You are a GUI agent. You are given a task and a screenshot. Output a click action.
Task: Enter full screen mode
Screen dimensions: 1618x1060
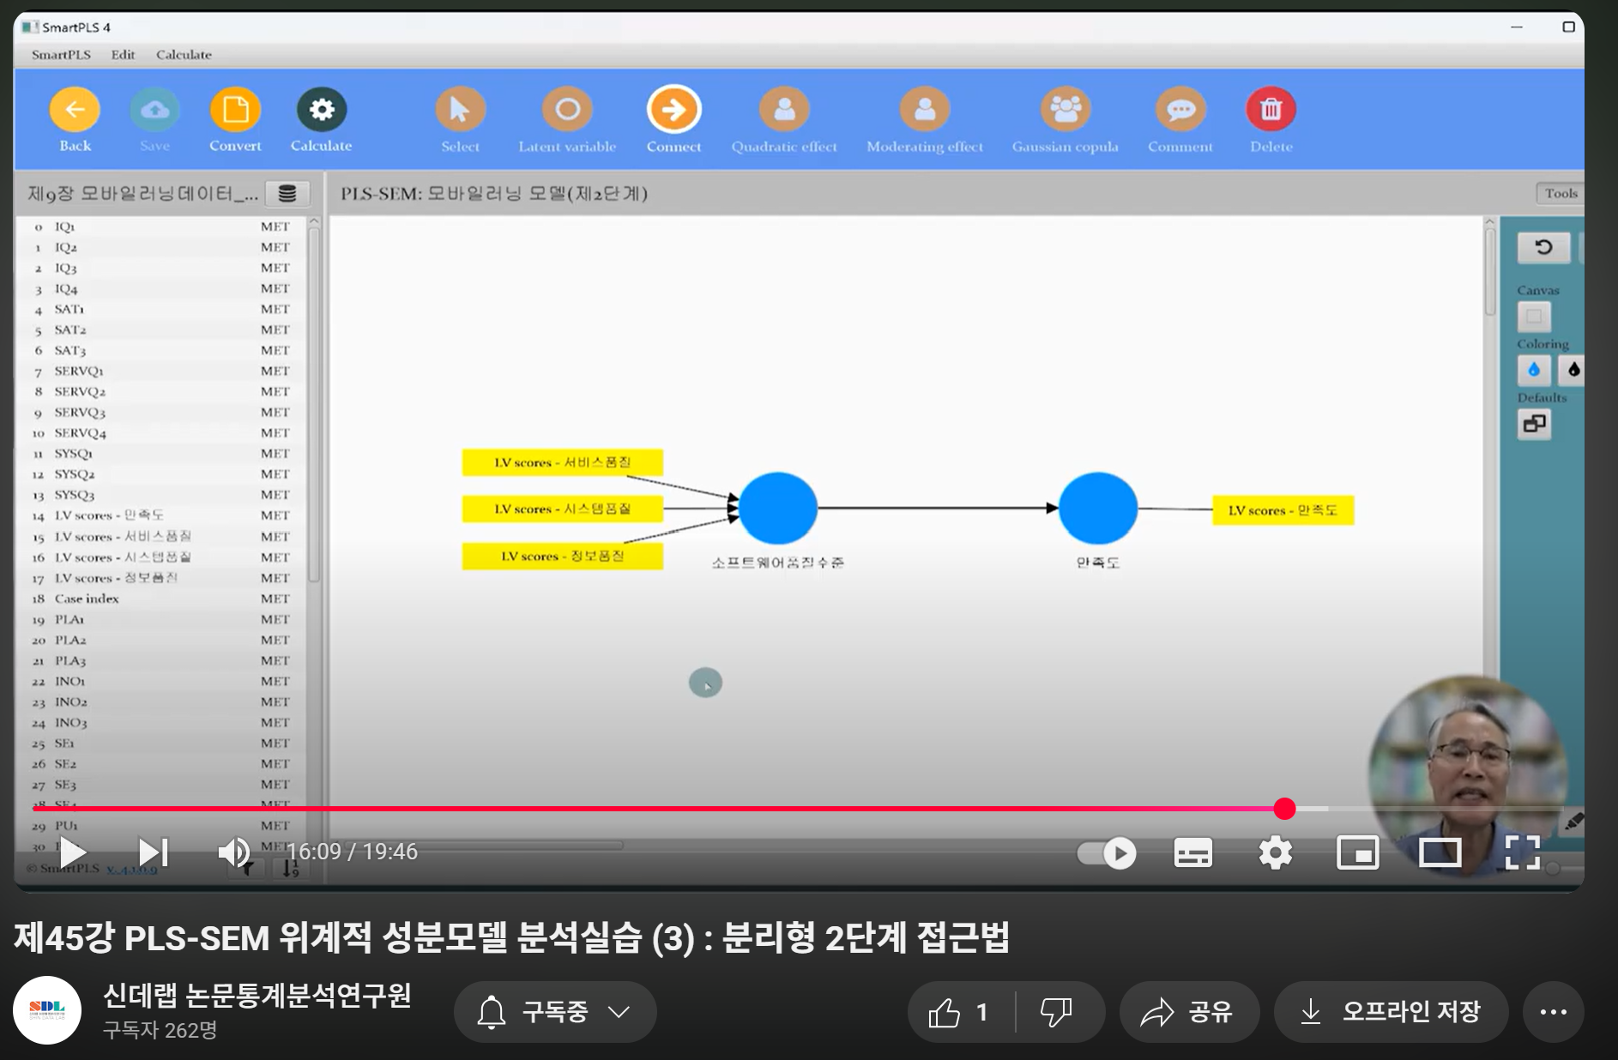click(1523, 853)
